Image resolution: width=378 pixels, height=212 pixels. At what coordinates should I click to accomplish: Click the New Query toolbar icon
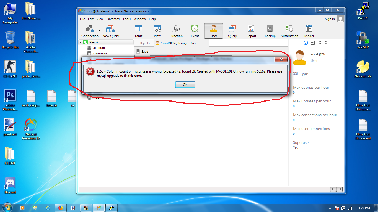coord(111,31)
